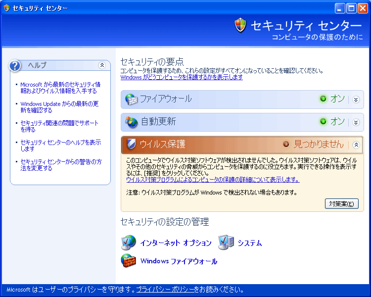Open セキュリティ センターのヘルプを表示します link
The height and width of the screenshot is (297, 371).
point(60,146)
